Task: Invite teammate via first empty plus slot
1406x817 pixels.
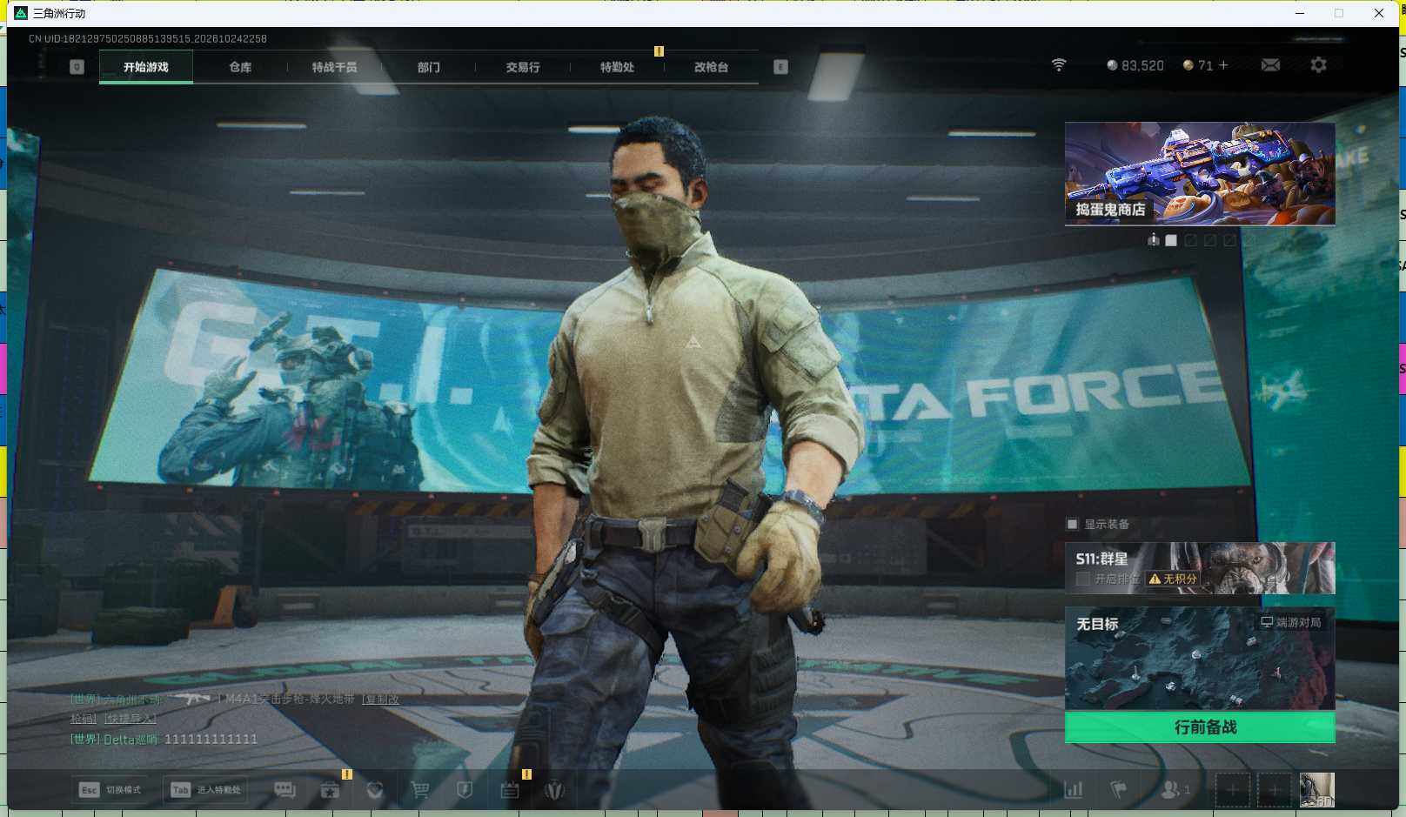Action: [1233, 790]
